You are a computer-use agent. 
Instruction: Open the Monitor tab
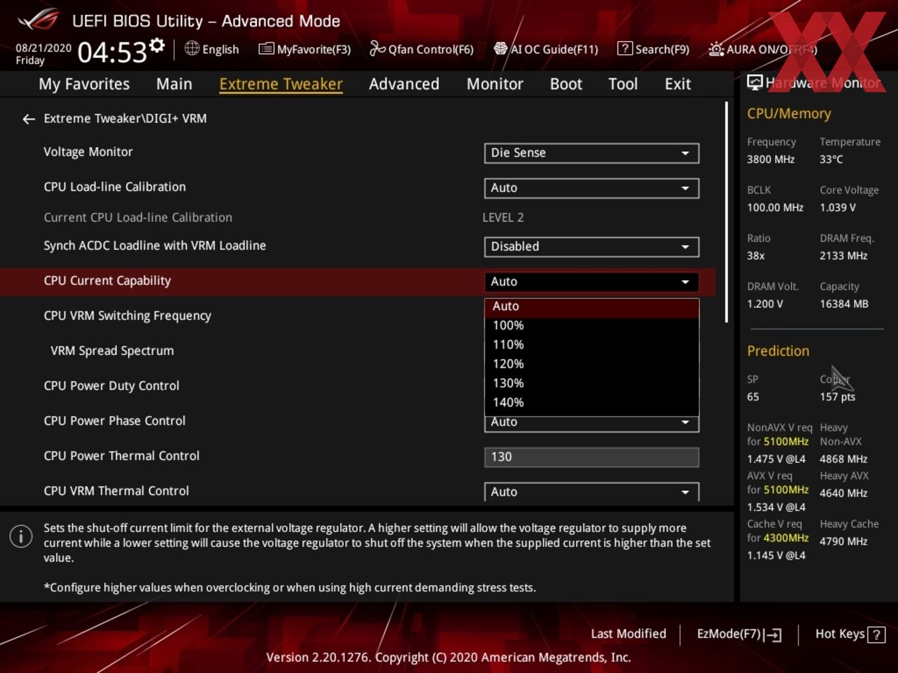coord(495,84)
